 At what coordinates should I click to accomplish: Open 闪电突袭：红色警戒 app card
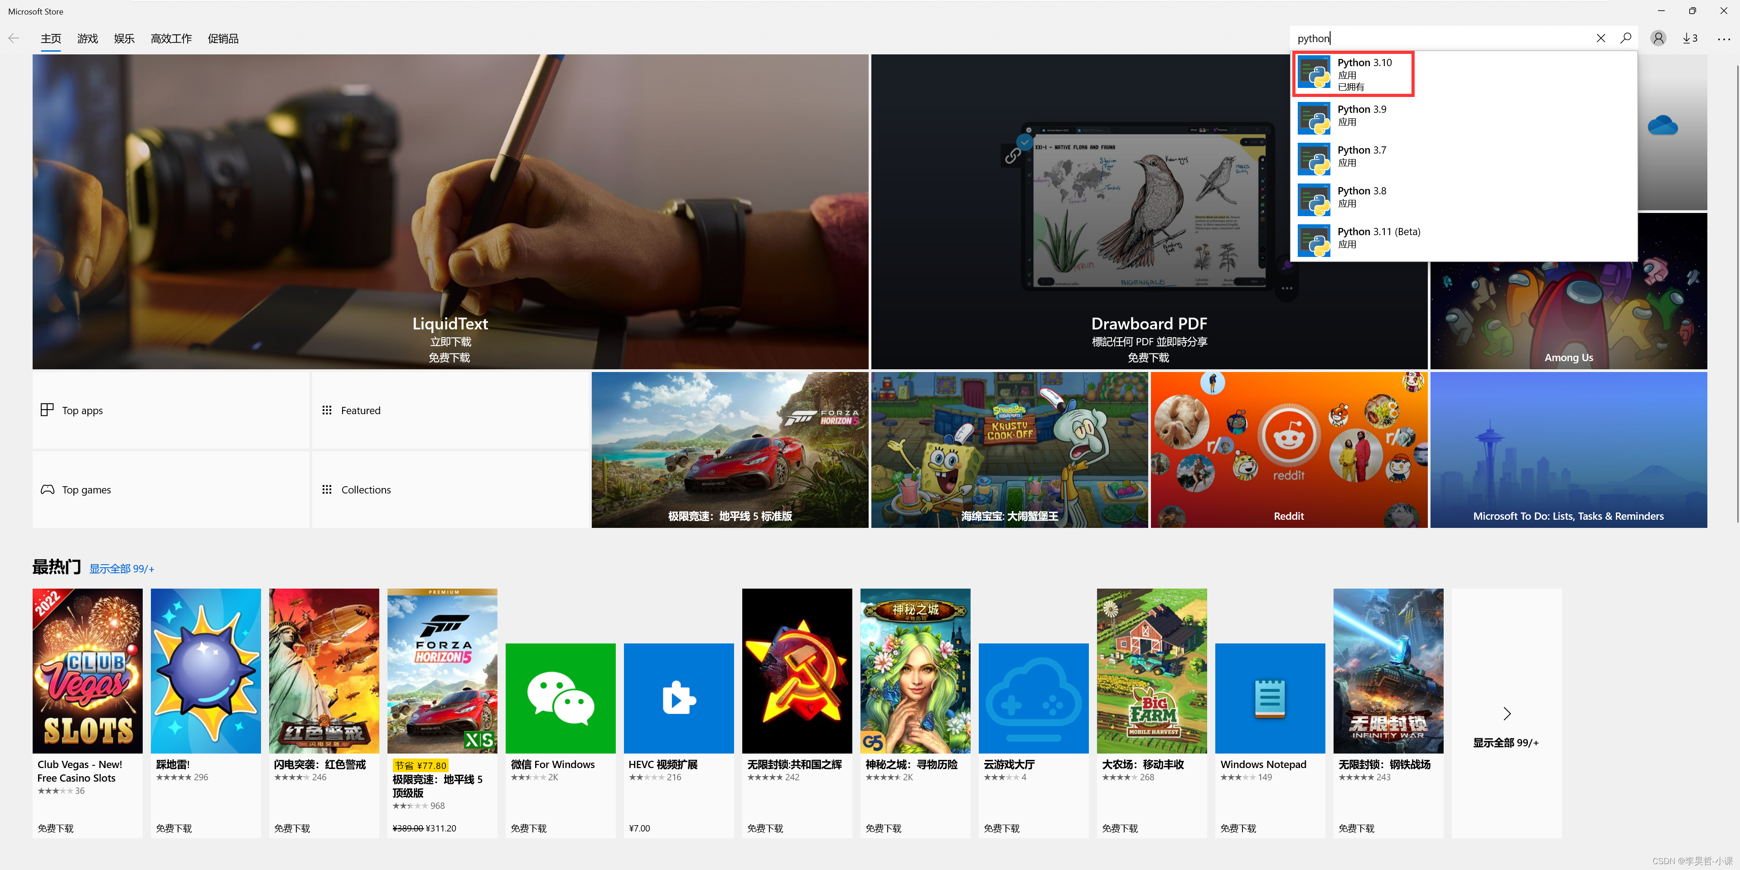[324, 713]
